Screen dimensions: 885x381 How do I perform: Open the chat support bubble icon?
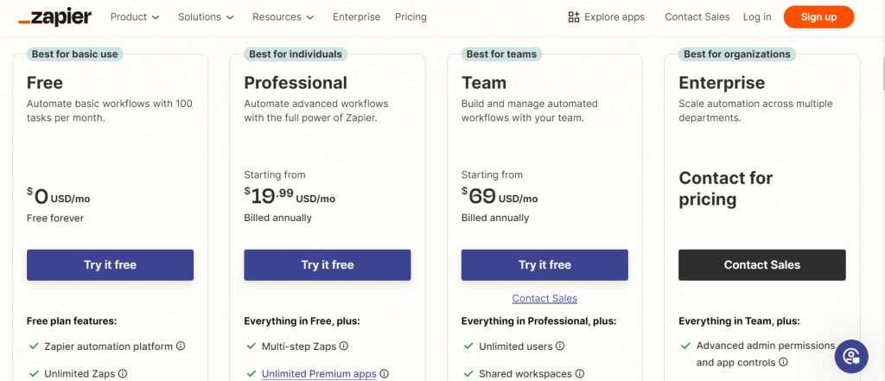tap(850, 356)
